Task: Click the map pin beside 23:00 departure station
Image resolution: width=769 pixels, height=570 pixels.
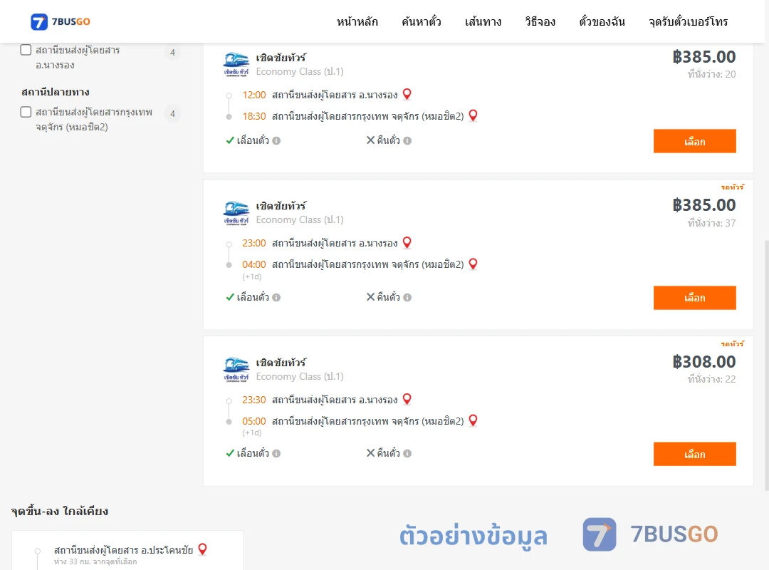Action: tap(407, 242)
